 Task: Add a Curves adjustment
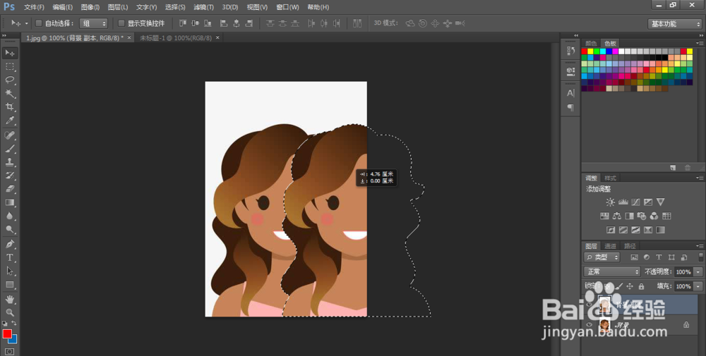(636, 202)
